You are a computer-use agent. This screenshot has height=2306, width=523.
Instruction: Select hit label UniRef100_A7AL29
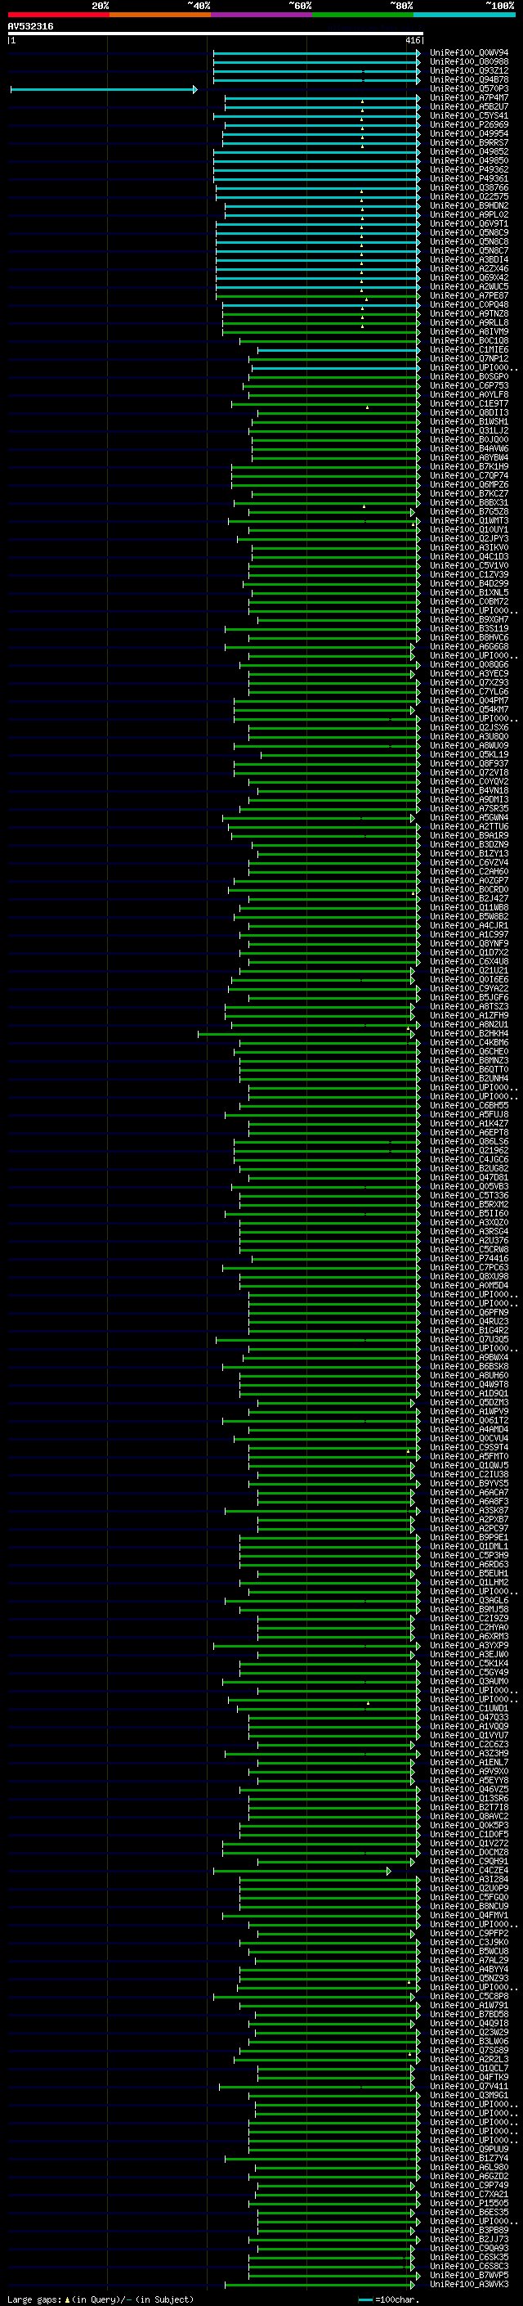click(469, 1961)
